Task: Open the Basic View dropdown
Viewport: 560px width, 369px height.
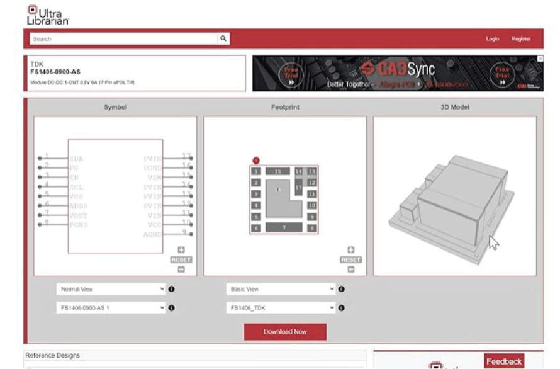Action: 279,289
